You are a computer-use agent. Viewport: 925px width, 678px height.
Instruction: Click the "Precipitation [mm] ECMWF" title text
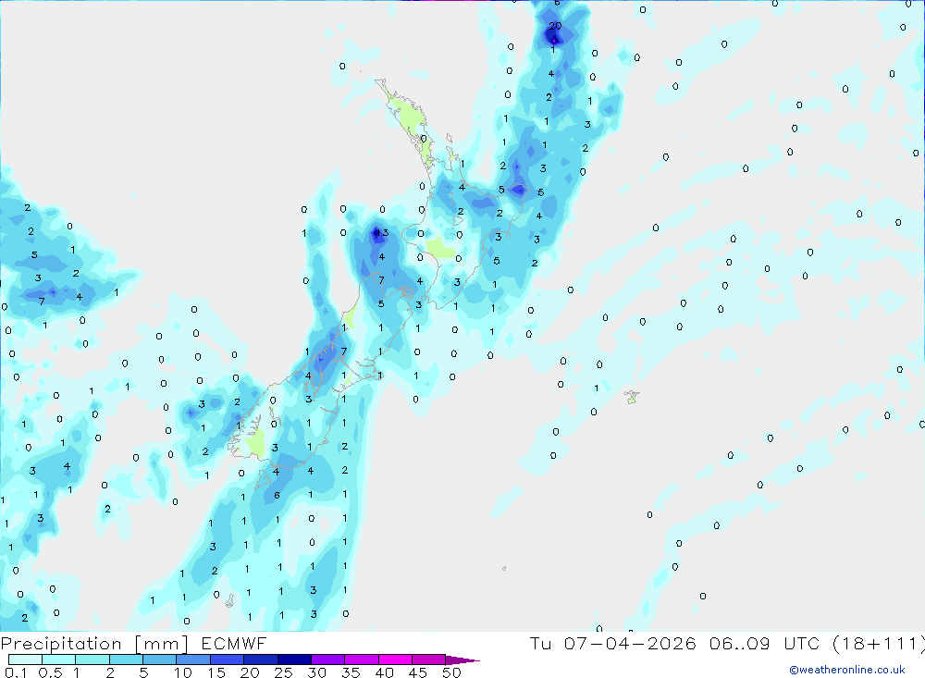[134, 643]
